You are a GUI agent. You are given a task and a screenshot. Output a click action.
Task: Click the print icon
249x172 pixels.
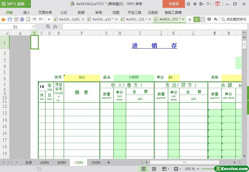pos(22,19)
